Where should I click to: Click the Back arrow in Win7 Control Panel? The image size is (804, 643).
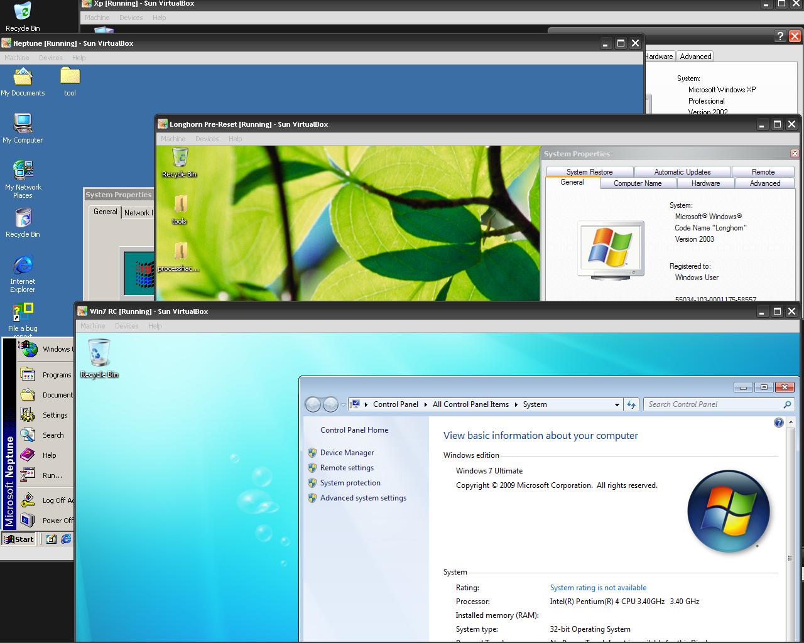tap(313, 404)
